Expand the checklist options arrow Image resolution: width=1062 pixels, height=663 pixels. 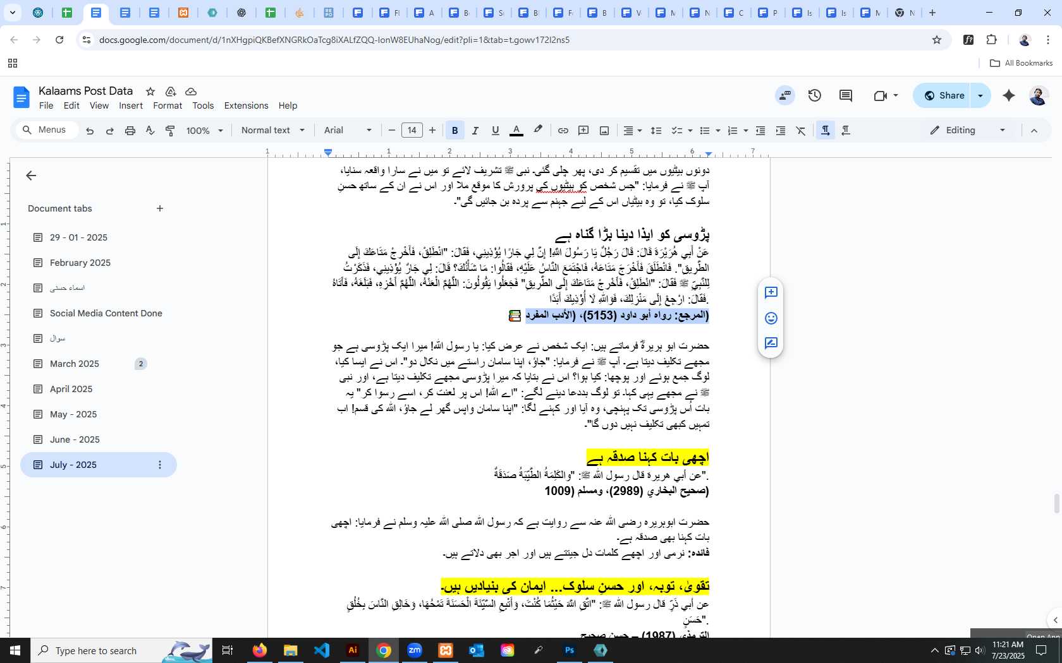[690, 131]
